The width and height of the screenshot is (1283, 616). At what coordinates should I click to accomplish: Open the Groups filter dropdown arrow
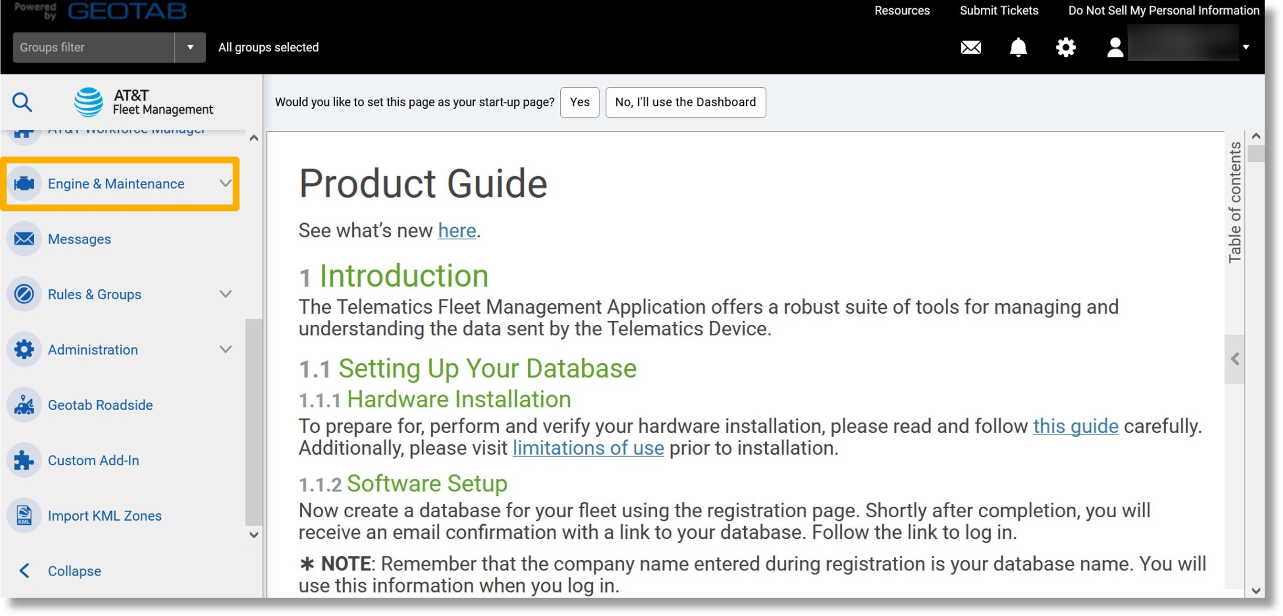(x=190, y=48)
